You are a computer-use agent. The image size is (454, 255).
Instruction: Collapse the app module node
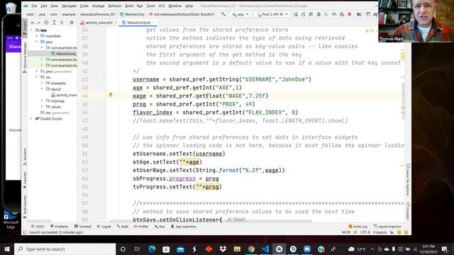coord(31,30)
